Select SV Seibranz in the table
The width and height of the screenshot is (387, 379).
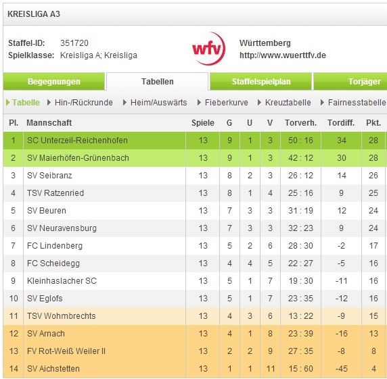(x=49, y=176)
